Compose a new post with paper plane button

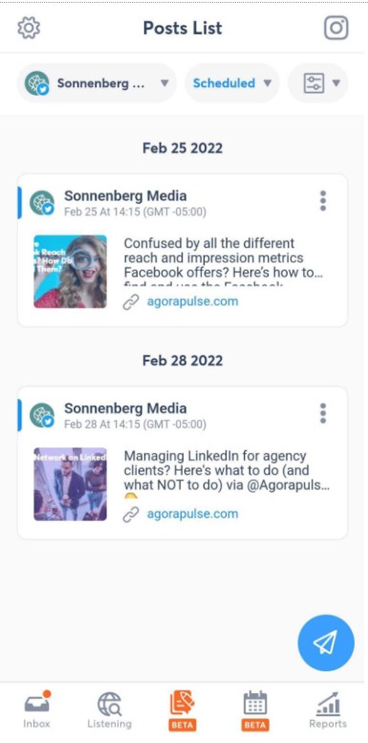[x=326, y=643]
